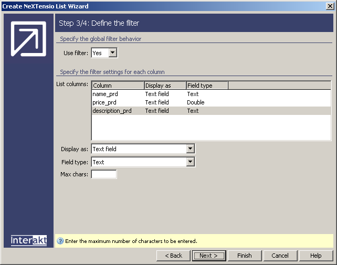Screen dimensions: 337x265
Task: Select the description_prd row
Action: (112, 111)
